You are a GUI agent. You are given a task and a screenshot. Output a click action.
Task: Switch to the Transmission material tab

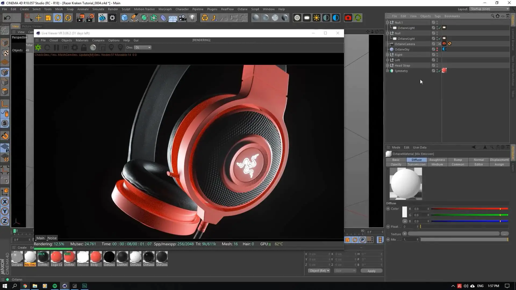416,164
